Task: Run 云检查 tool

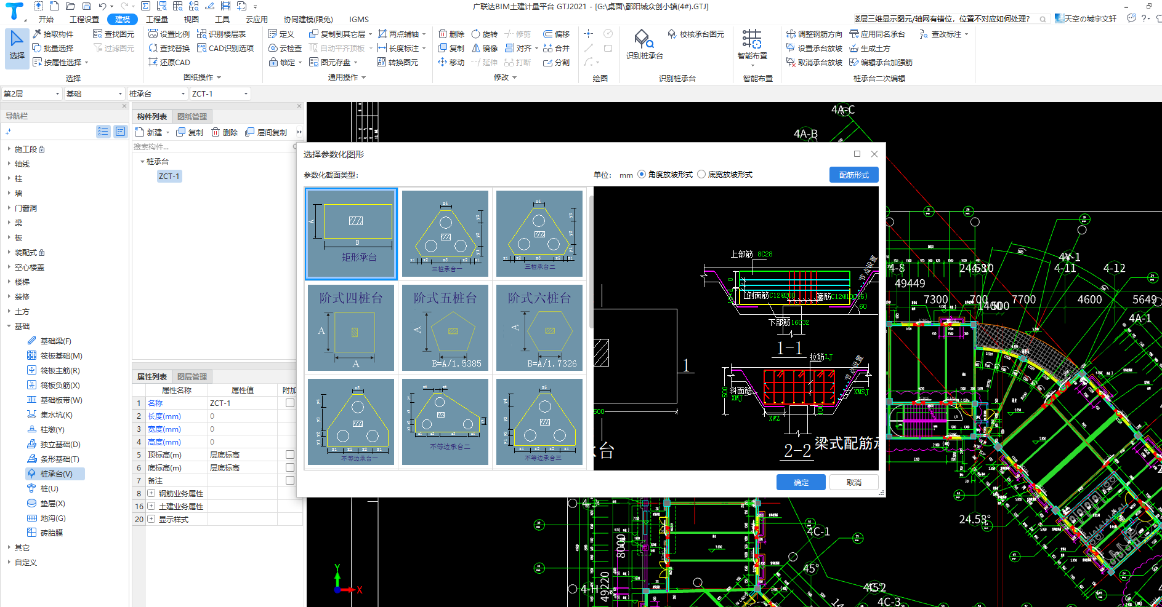Action: (285, 48)
